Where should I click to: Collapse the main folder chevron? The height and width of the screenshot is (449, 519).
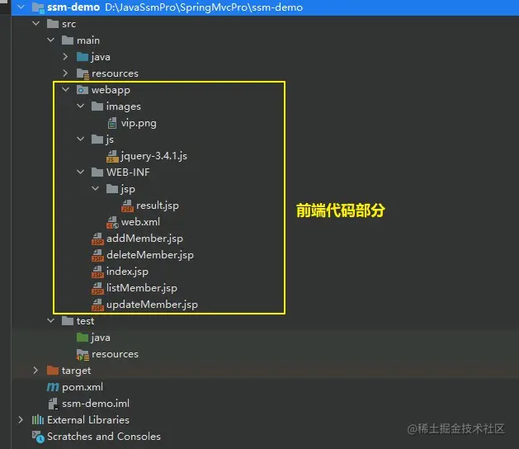[50, 40]
